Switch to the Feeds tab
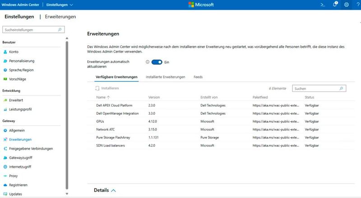 click(x=198, y=77)
